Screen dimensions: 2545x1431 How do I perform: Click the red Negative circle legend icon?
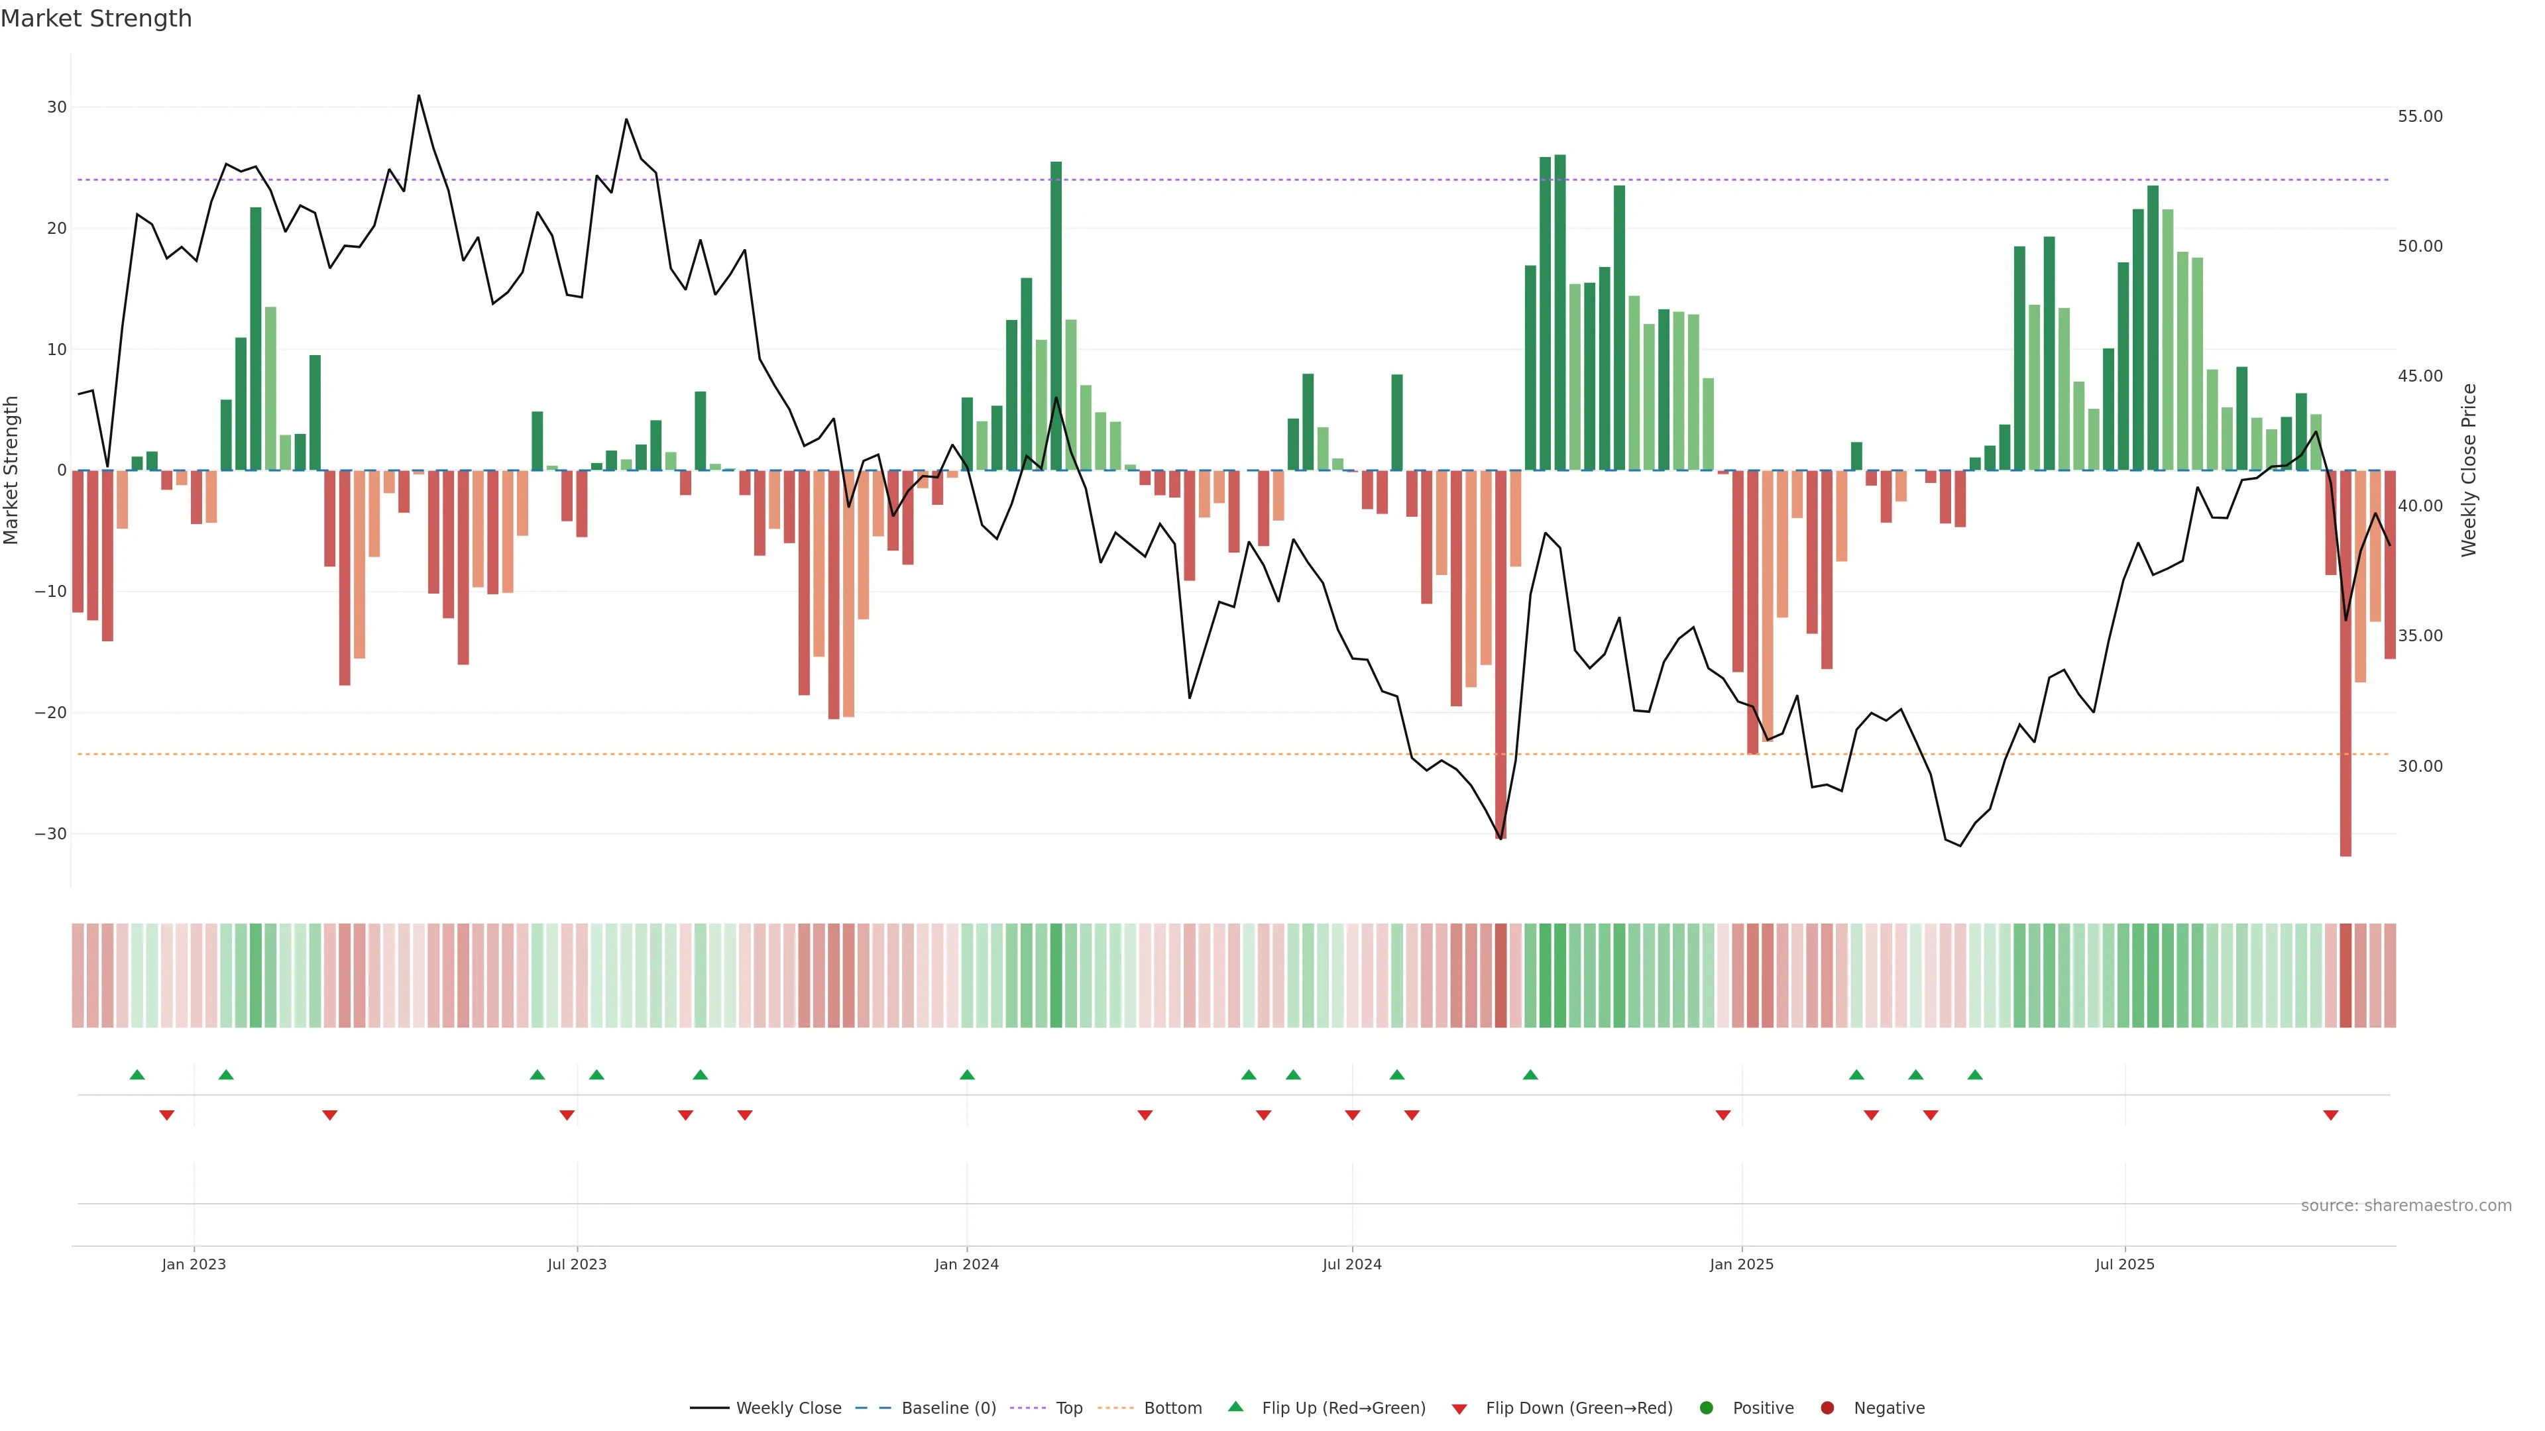click(1827, 1408)
